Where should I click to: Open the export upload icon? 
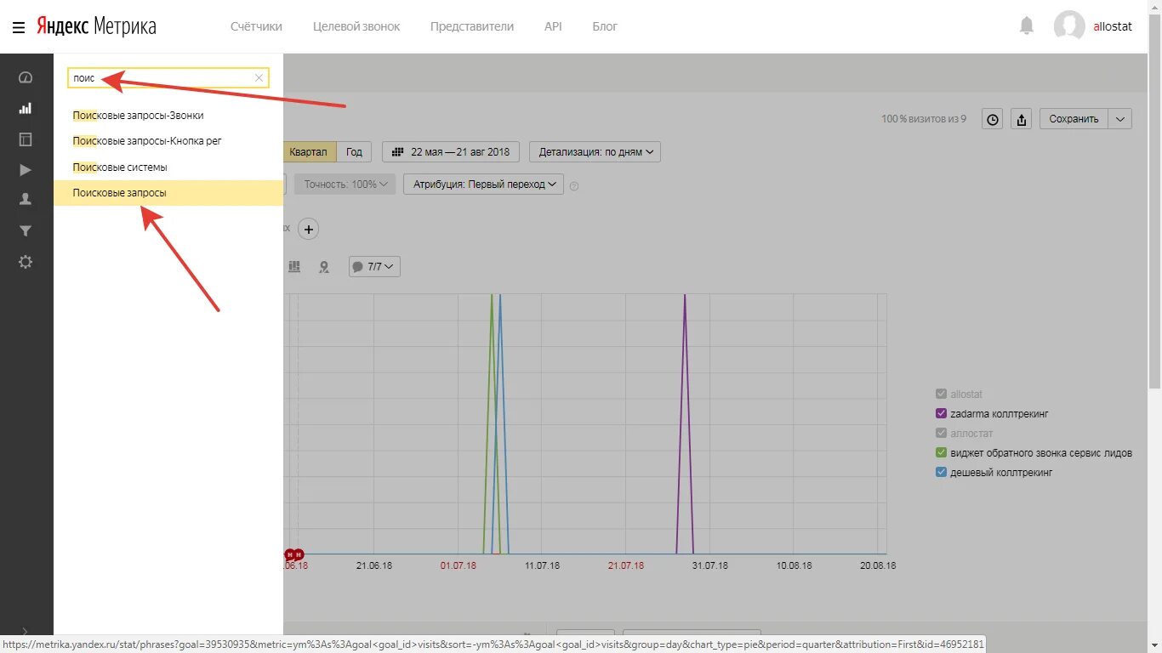click(x=1022, y=119)
